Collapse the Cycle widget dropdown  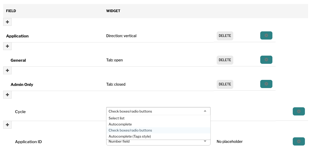[158, 111]
